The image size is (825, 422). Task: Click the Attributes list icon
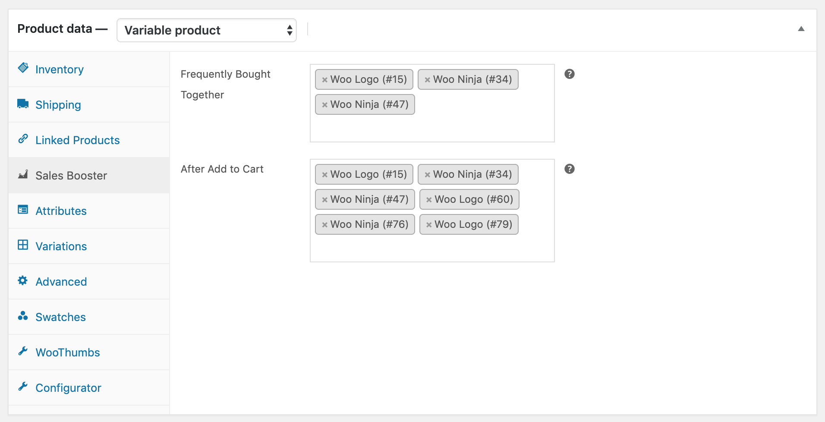(23, 210)
